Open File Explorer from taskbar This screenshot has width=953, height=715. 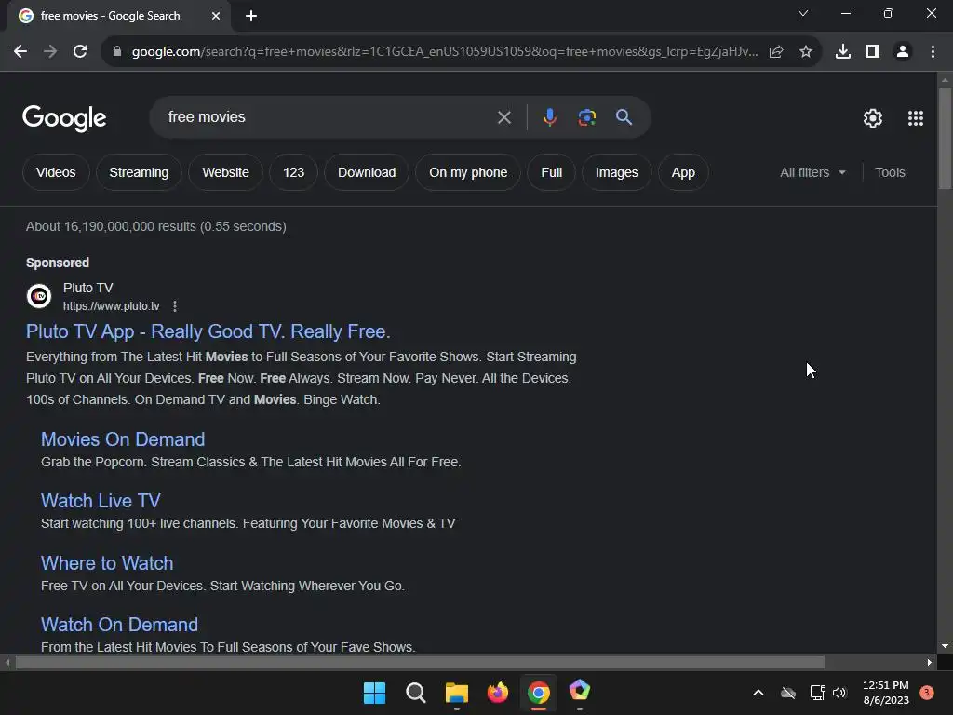click(456, 693)
